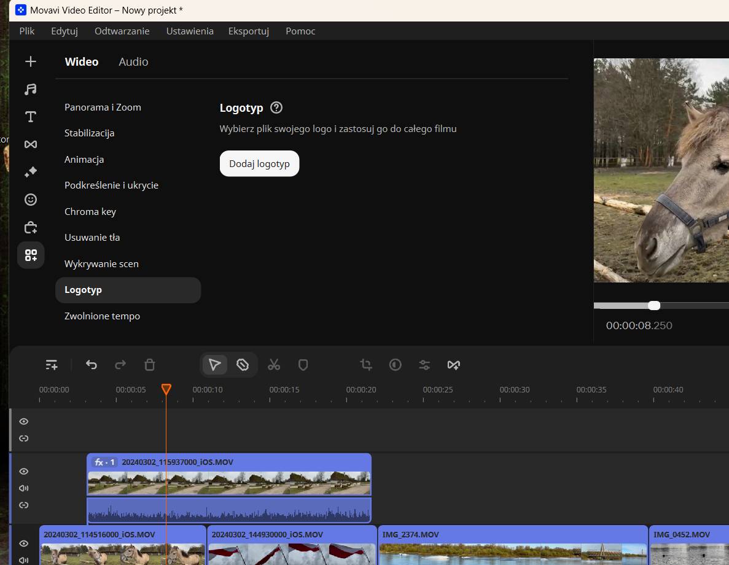Viewport: 729px width, 565px height.
Task: Hide the overlay video track with eye icon
Action: tap(24, 471)
